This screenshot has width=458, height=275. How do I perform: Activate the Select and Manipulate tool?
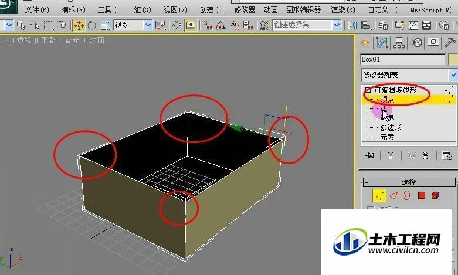[177, 25]
